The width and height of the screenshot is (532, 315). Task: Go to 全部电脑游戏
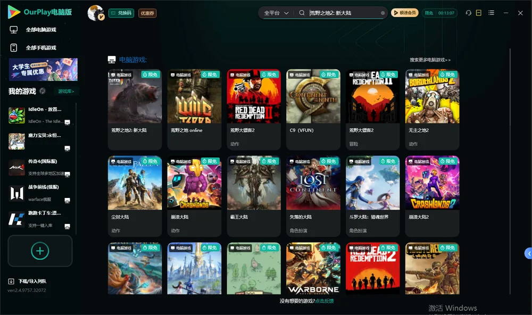click(33, 30)
